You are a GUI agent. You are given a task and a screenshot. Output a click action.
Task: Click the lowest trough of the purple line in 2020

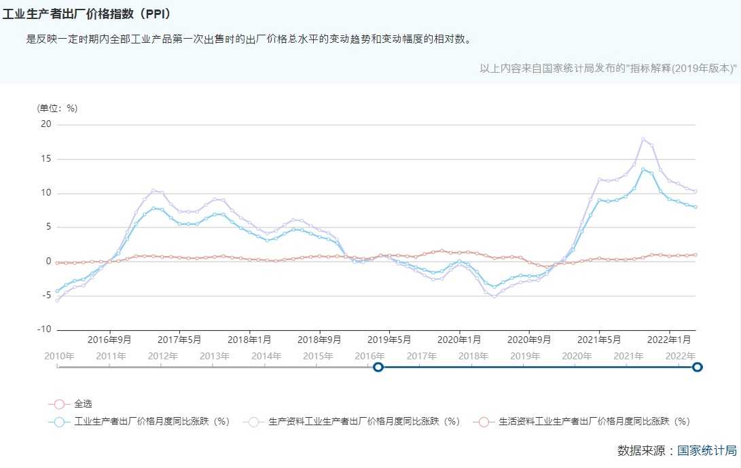[x=494, y=297]
